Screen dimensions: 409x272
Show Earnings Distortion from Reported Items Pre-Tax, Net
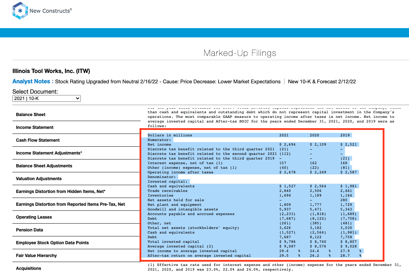pyautogui.click(x=70, y=204)
